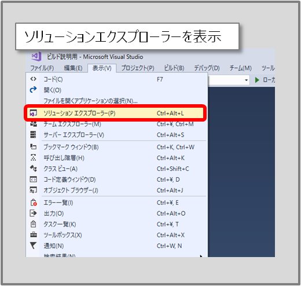Select ソリューション エクスプローラー(P) menu entry
Screen dimensions: 301x286
click(115, 113)
